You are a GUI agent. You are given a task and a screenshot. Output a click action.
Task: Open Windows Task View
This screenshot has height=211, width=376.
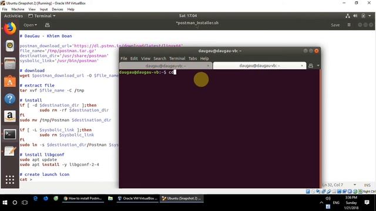click(x=25, y=202)
